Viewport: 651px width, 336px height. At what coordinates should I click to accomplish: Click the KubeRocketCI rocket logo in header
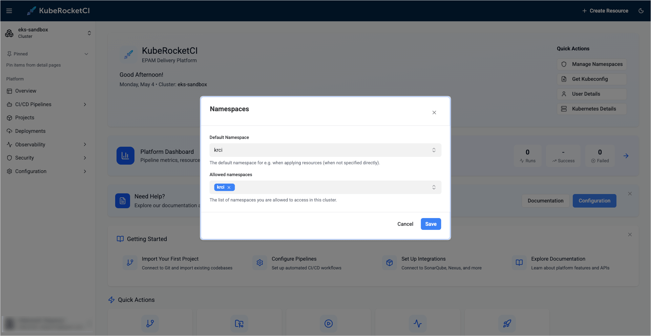[x=31, y=11]
